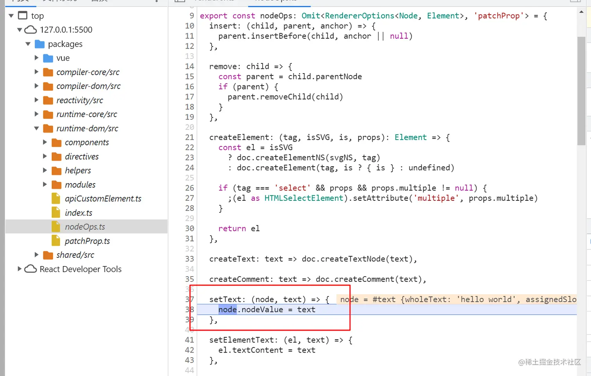Click the runtime-dom/src folder icon
This screenshot has height=376, width=591.
point(48,128)
